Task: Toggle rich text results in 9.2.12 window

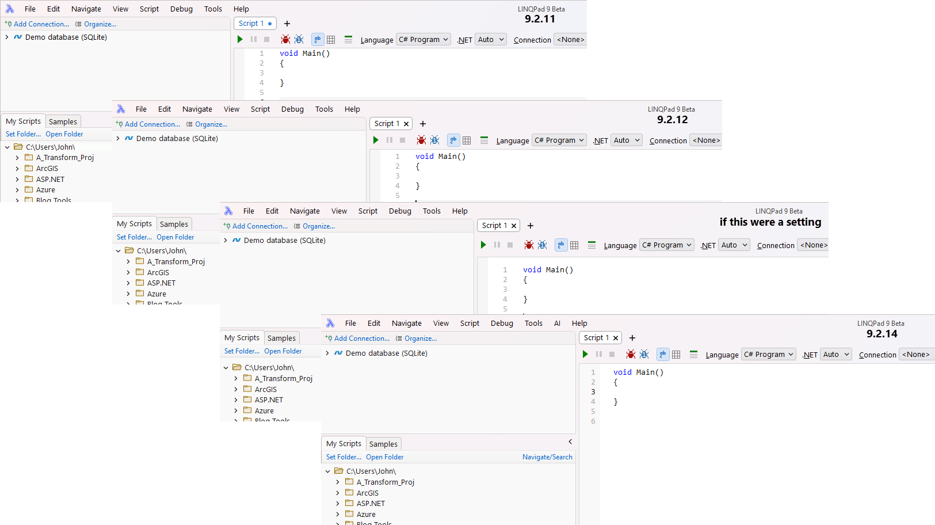Action: point(453,140)
